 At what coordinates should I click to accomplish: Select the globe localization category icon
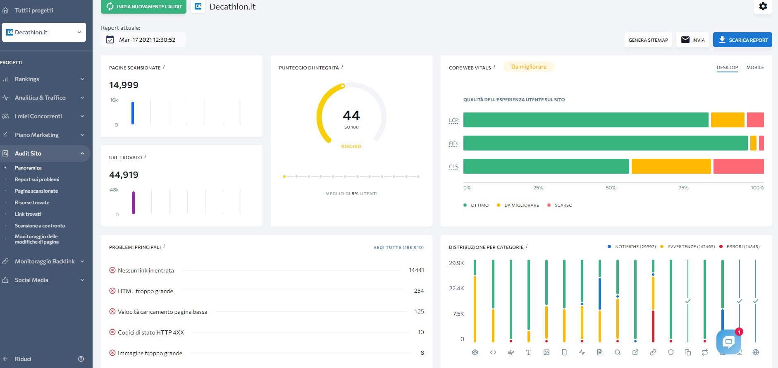(x=756, y=352)
